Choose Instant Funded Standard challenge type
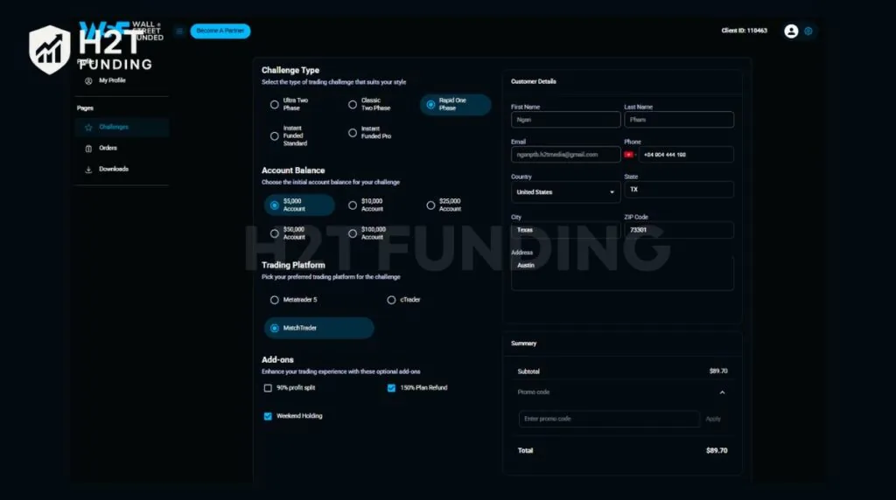 (x=274, y=135)
